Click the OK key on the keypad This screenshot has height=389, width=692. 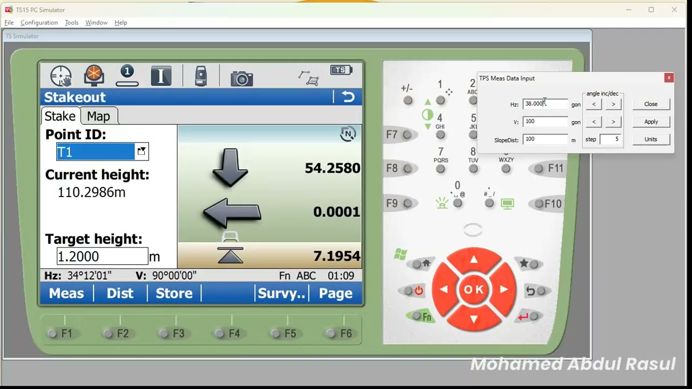coord(474,290)
